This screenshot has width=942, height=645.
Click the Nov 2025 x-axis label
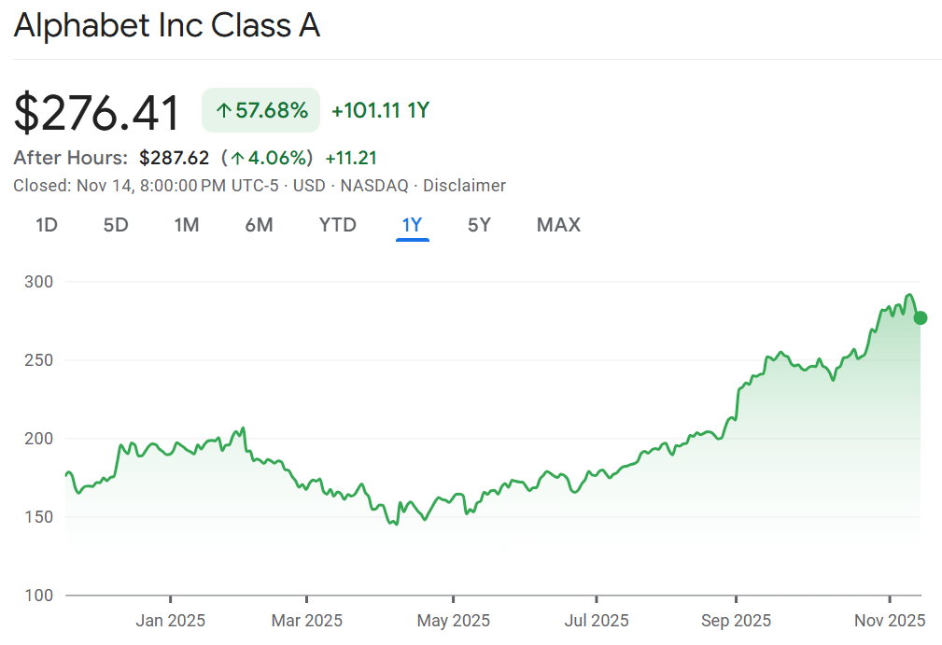coord(890,620)
